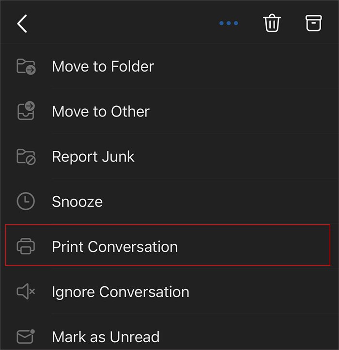This screenshot has width=339, height=350.
Task: Click the printer icon
Action: click(x=26, y=246)
